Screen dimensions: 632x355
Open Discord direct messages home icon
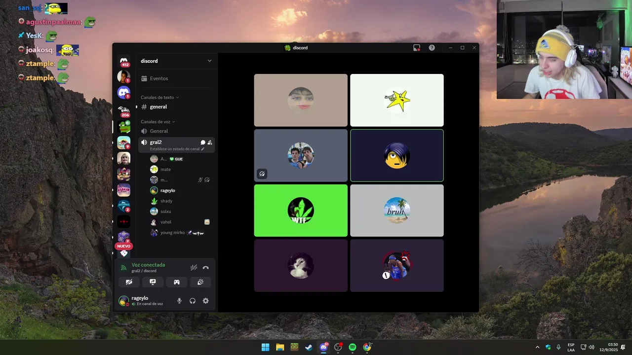[124, 61]
